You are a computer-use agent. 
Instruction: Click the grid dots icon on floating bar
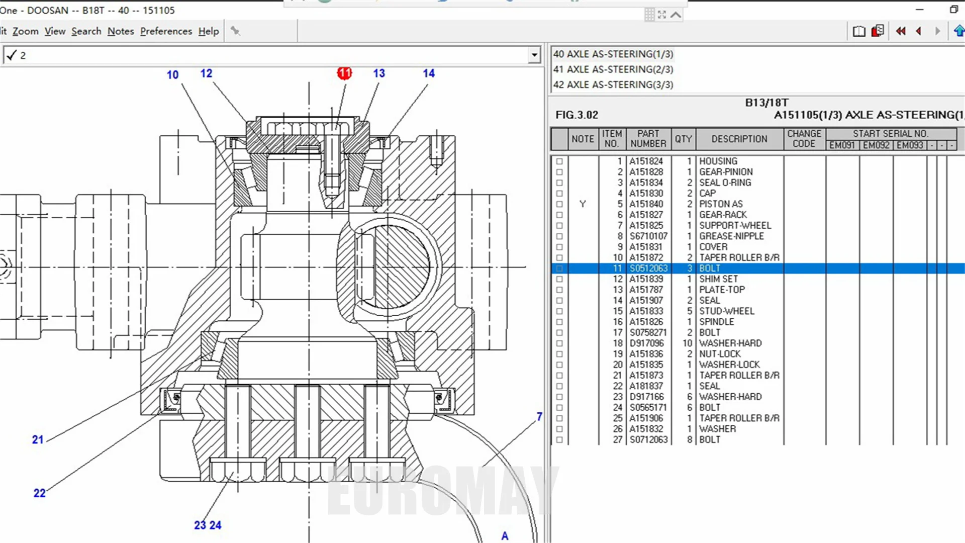pyautogui.click(x=649, y=15)
